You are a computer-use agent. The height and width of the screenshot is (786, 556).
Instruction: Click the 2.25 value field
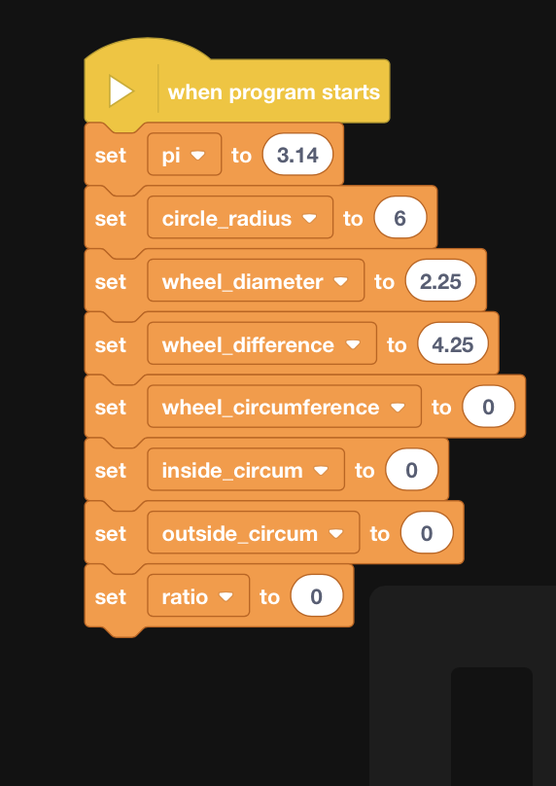tap(440, 281)
